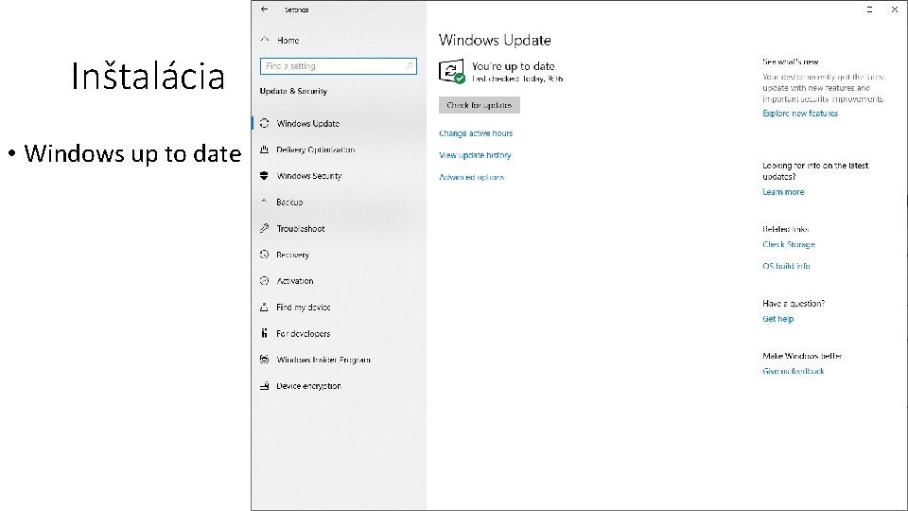
Task: Close the Settings window
Action: click(894, 9)
